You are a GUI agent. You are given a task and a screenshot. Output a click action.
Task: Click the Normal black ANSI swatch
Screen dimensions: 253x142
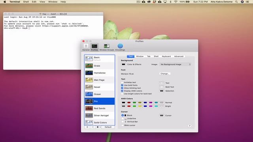(x=123, y=103)
